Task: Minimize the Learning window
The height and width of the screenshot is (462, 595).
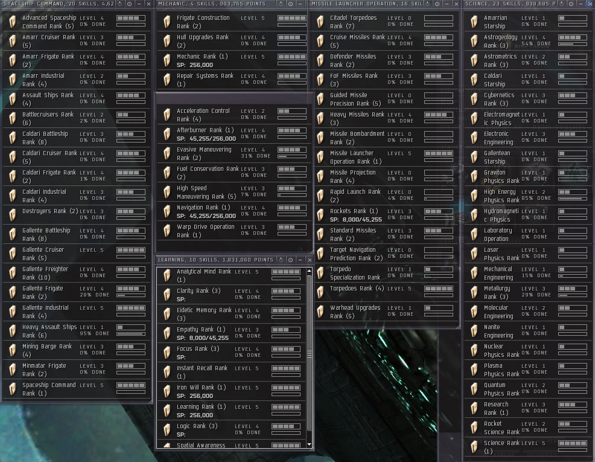Action: click(300, 260)
